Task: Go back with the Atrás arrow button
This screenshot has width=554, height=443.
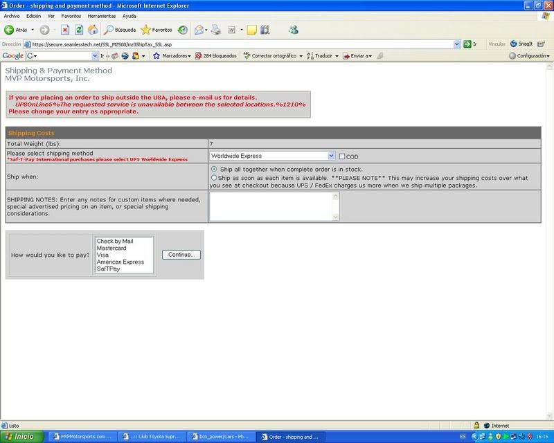Action: (x=15, y=30)
